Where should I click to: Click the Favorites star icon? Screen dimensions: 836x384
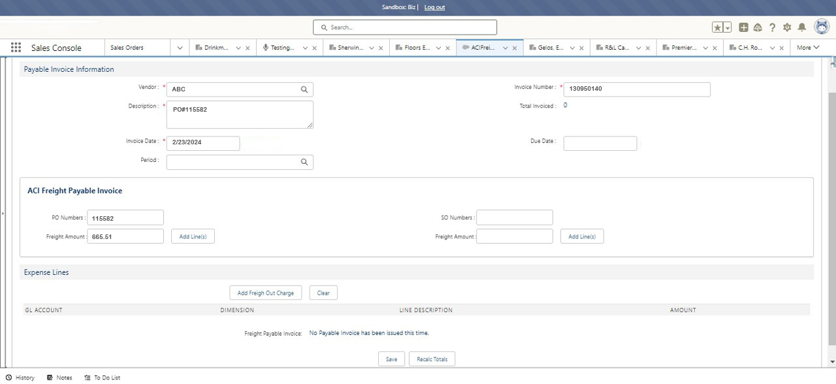click(x=718, y=27)
